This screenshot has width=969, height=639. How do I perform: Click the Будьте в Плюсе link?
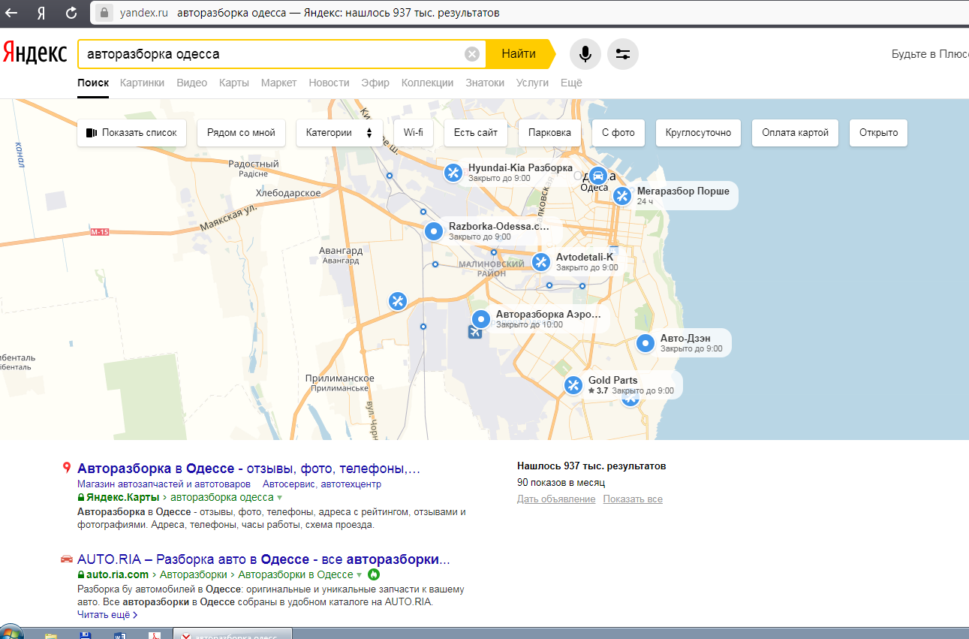coord(929,54)
